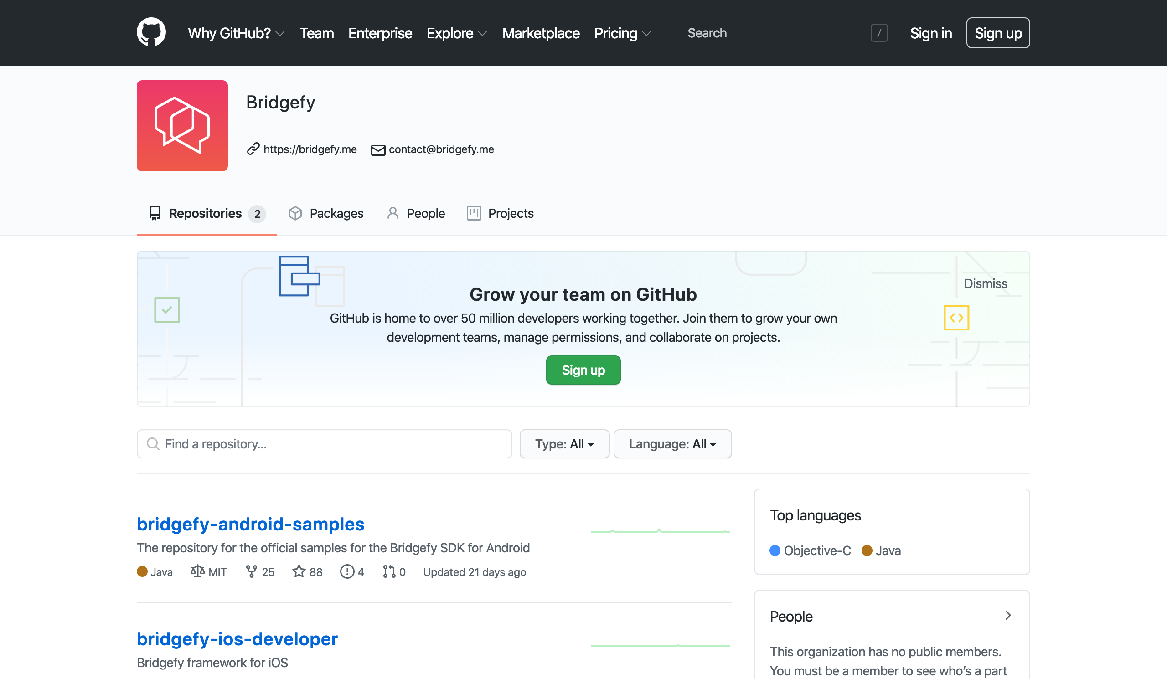1167x679 pixels.
Task: Switch to the People tab
Action: pos(416,213)
